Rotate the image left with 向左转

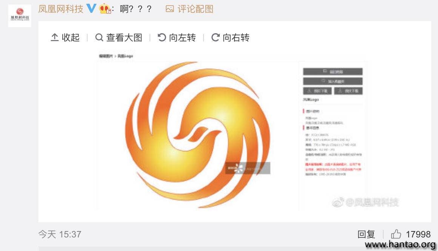click(x=177, y=37)
